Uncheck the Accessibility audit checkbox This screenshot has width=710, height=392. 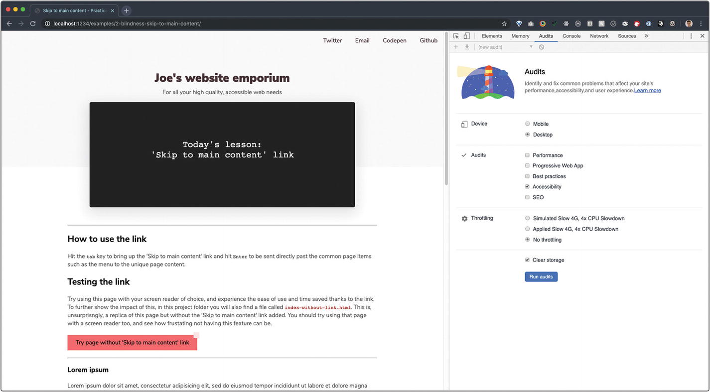pos(527,187)
